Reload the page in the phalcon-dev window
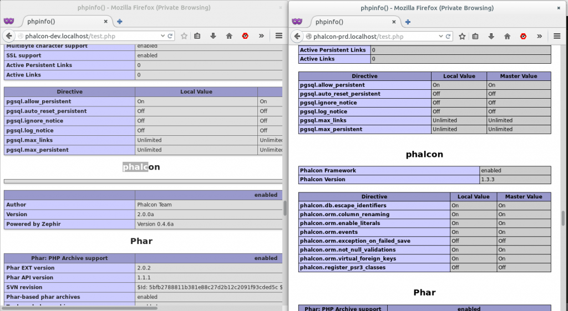The image size is (568, 311). (x=170, y=36)
